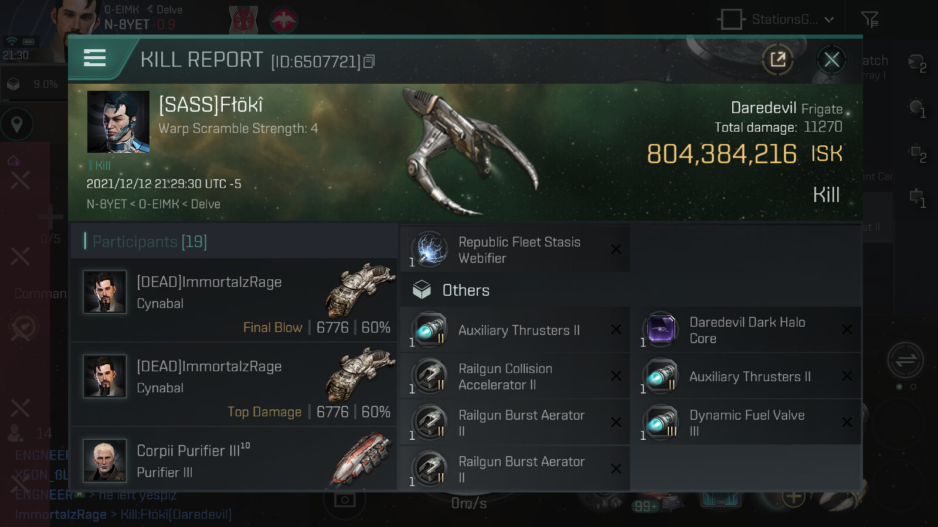The image size is (938, 527).
Task: Click the Kill:Fłókî[Daredevil] chat link
Action: coord(176,514)
